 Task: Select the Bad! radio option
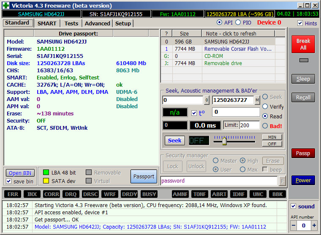[265, 126]
